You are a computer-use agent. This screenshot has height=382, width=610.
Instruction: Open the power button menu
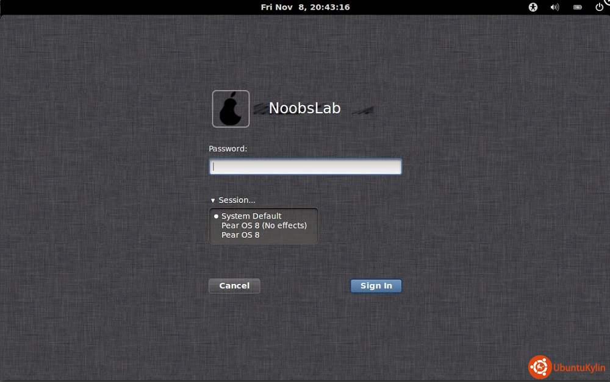click(599, 7)
